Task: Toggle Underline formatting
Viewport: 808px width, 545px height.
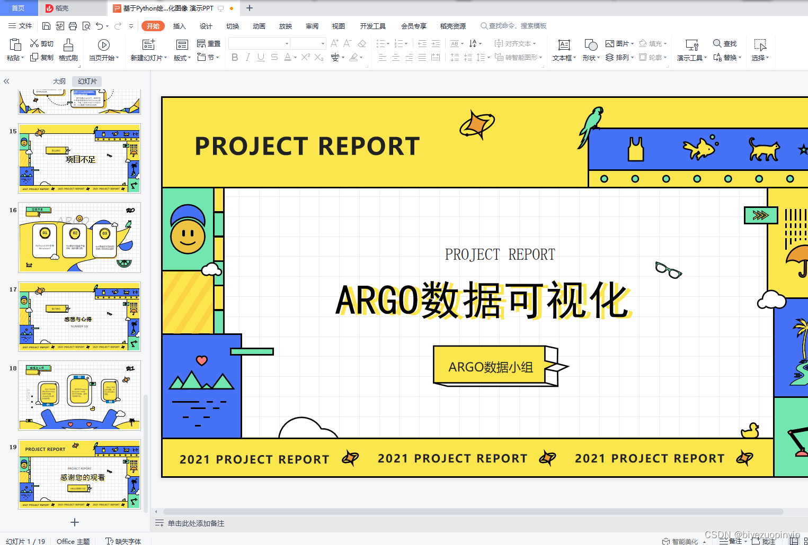Action: coord(261,57)
